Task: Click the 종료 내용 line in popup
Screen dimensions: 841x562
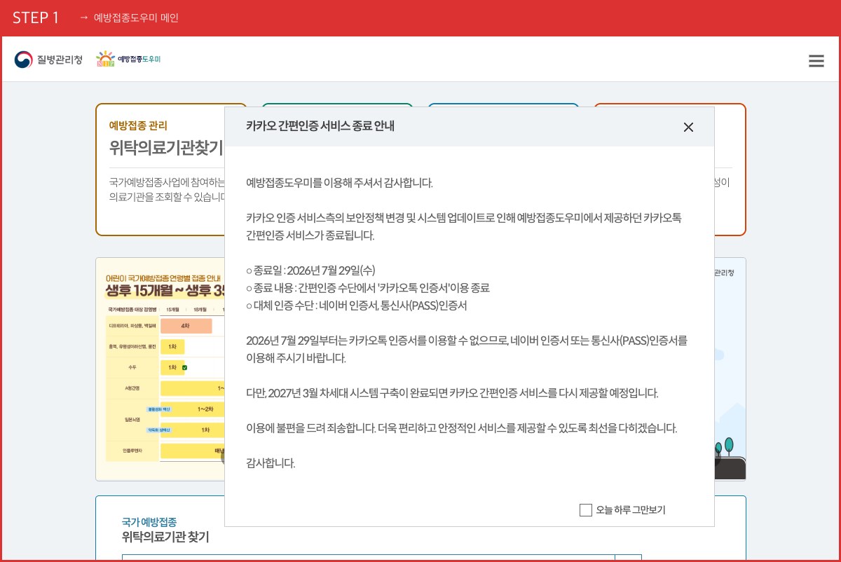Action: click(x=368, y=288)
